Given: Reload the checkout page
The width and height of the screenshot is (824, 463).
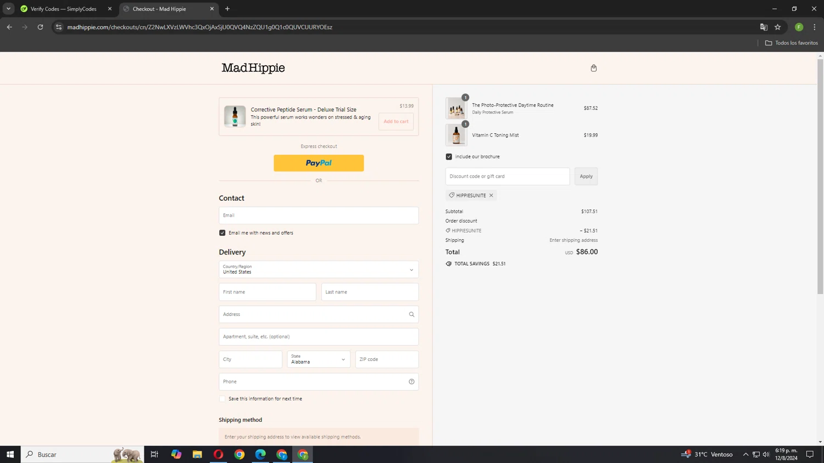Looking at the screenshot, I should [40, 27].
